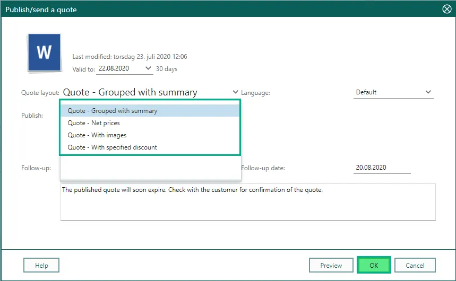Select Quote - With specified discount layout

pyautogui.click(x=113, y=147)
